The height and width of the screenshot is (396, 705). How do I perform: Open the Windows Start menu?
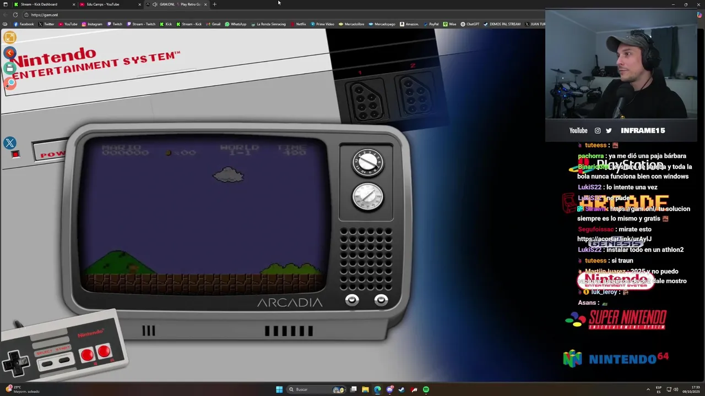pyautogui.click(x=279, y=389)
